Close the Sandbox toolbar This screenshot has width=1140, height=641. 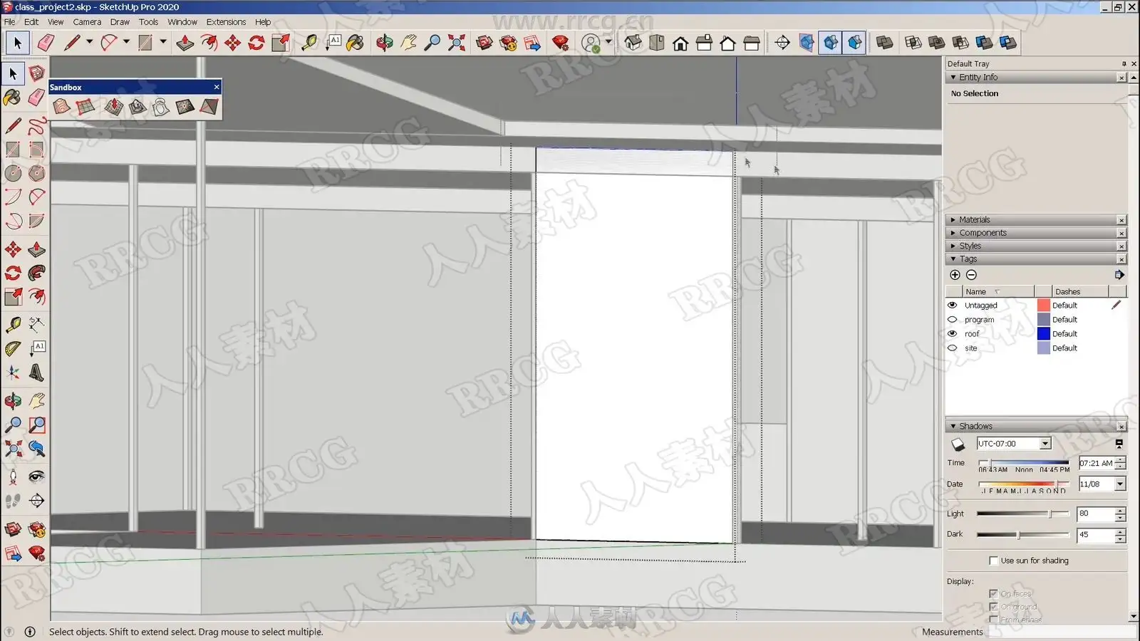217,87
